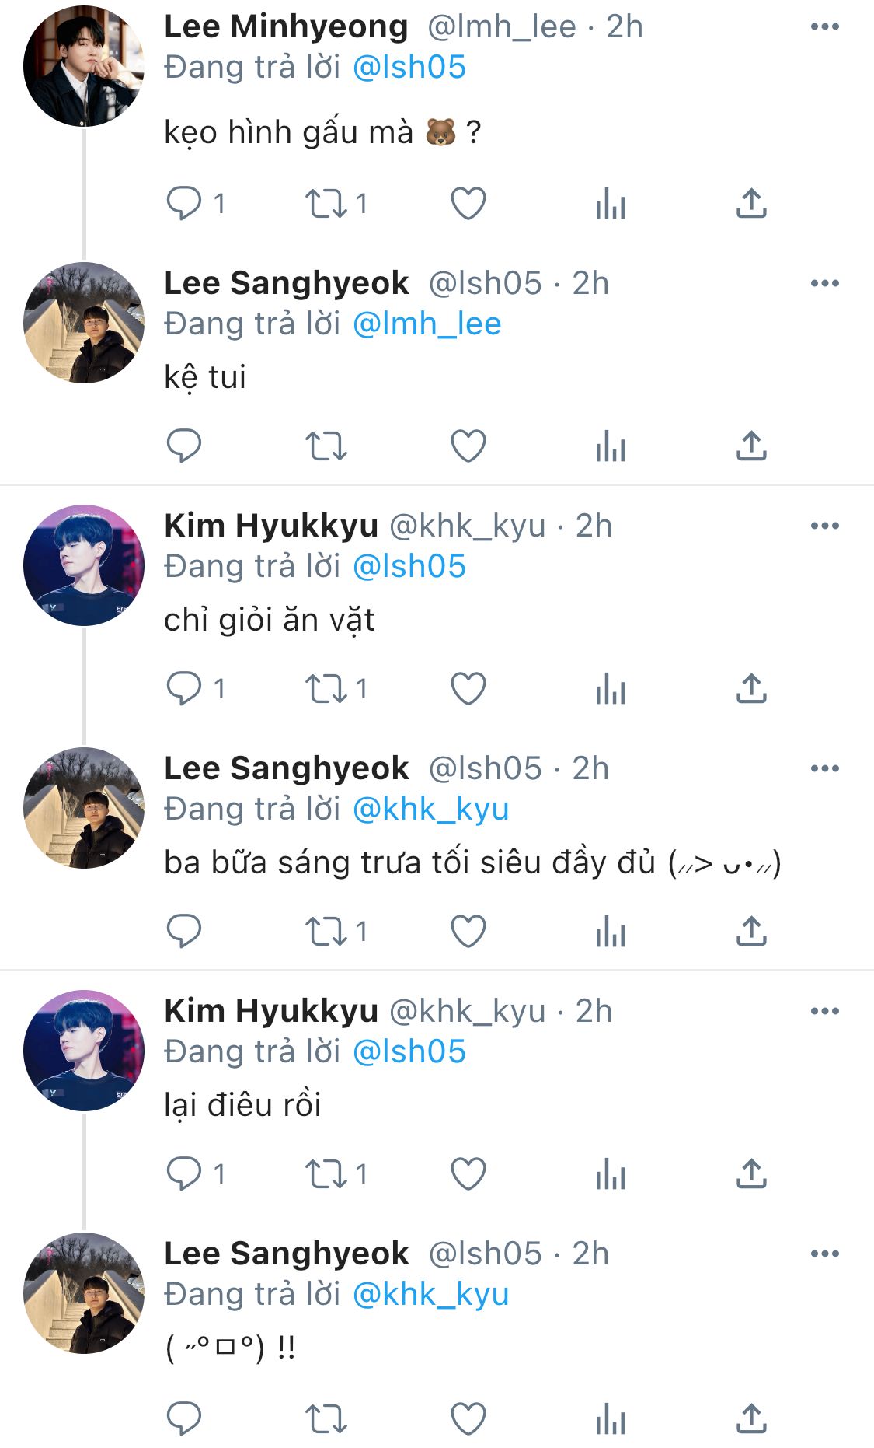Like the "lại điêu rồi" tweet
874x1448 pixels.
(468, 1174)
